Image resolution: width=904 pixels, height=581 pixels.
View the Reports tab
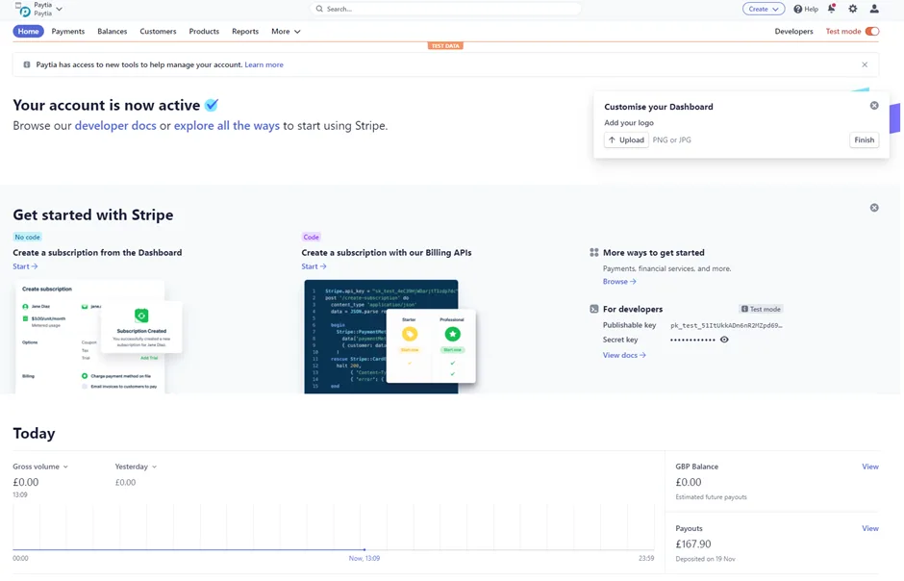tap(245, 31)
